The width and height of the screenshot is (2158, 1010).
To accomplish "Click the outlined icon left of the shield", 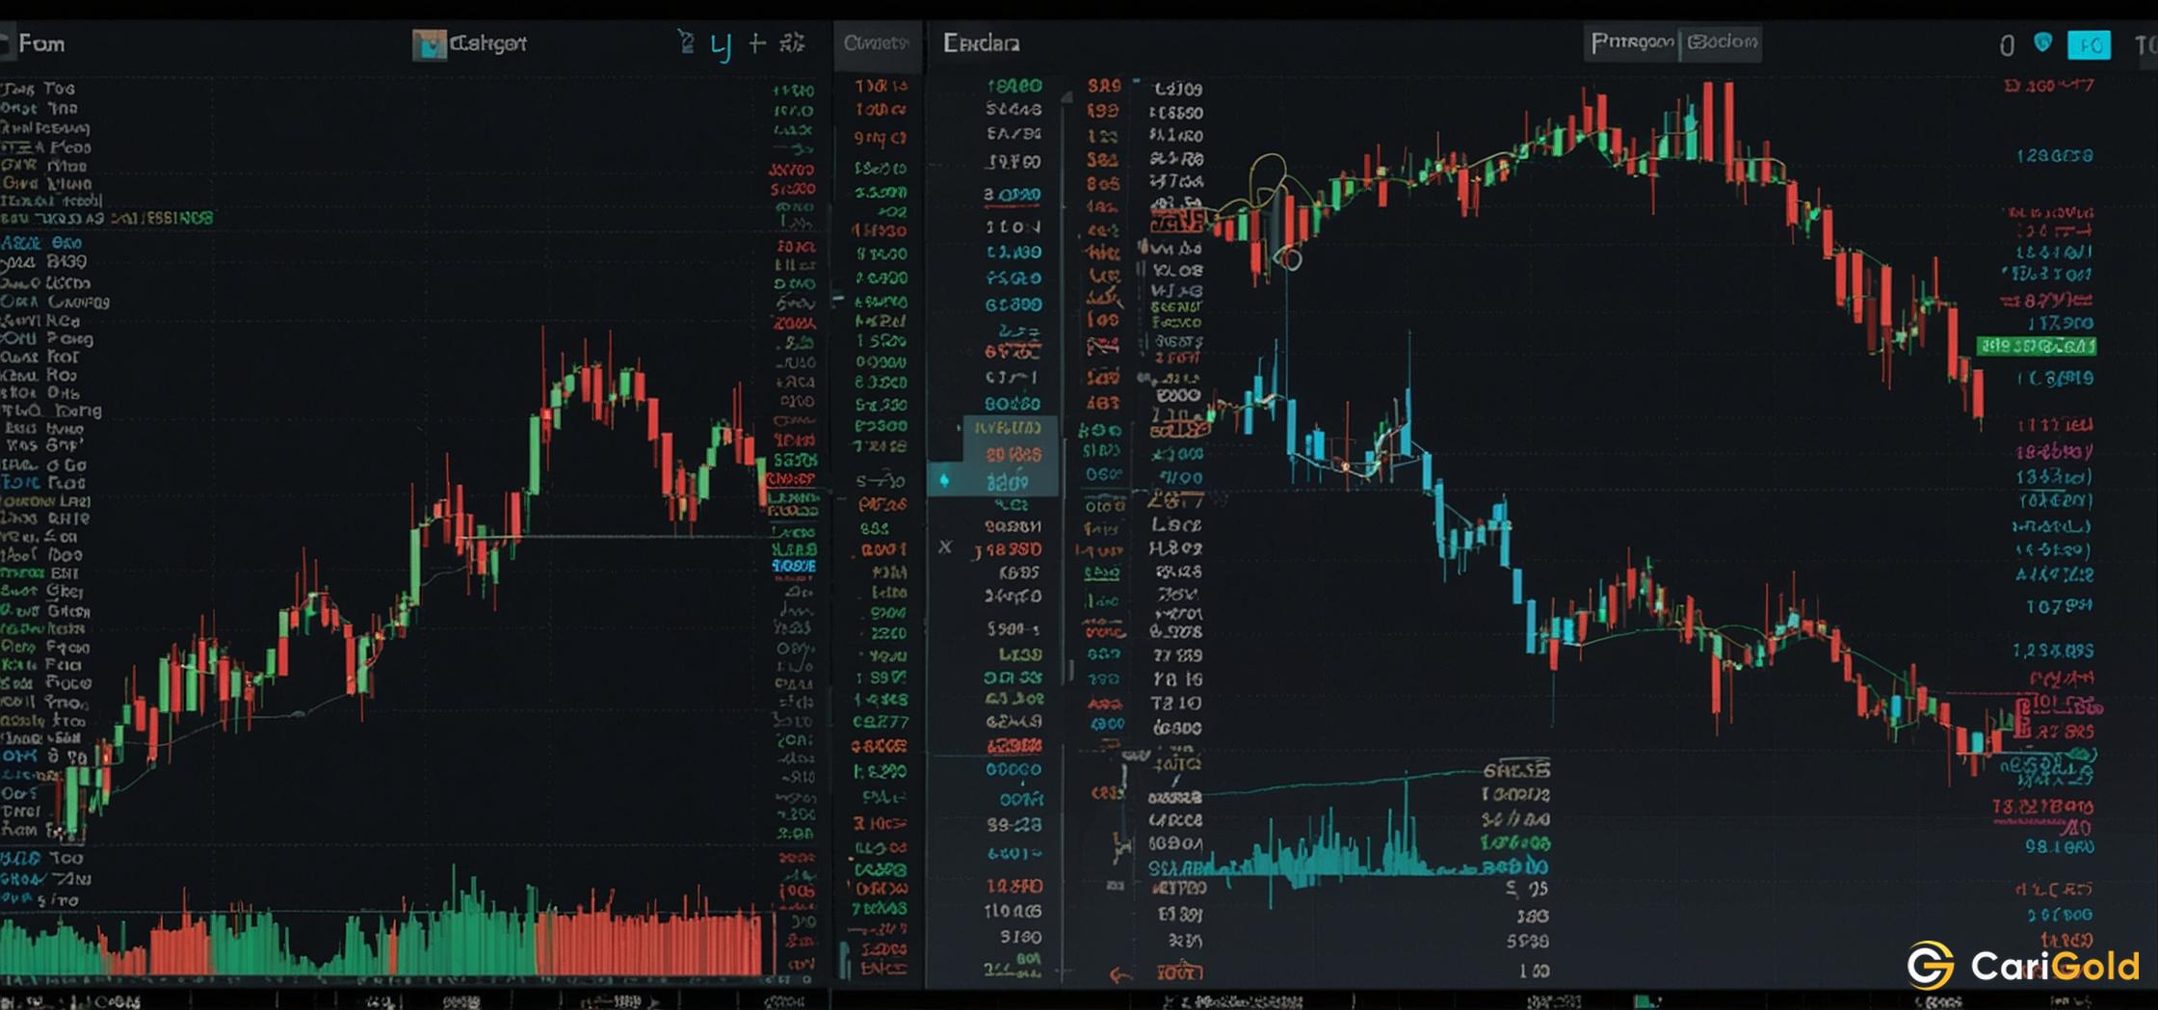I will pos(2007,45).
